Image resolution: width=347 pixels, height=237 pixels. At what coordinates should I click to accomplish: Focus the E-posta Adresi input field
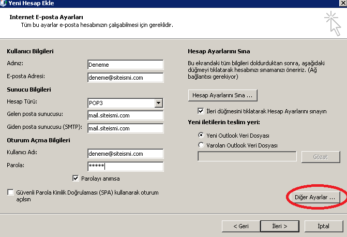tap(126, 78)
